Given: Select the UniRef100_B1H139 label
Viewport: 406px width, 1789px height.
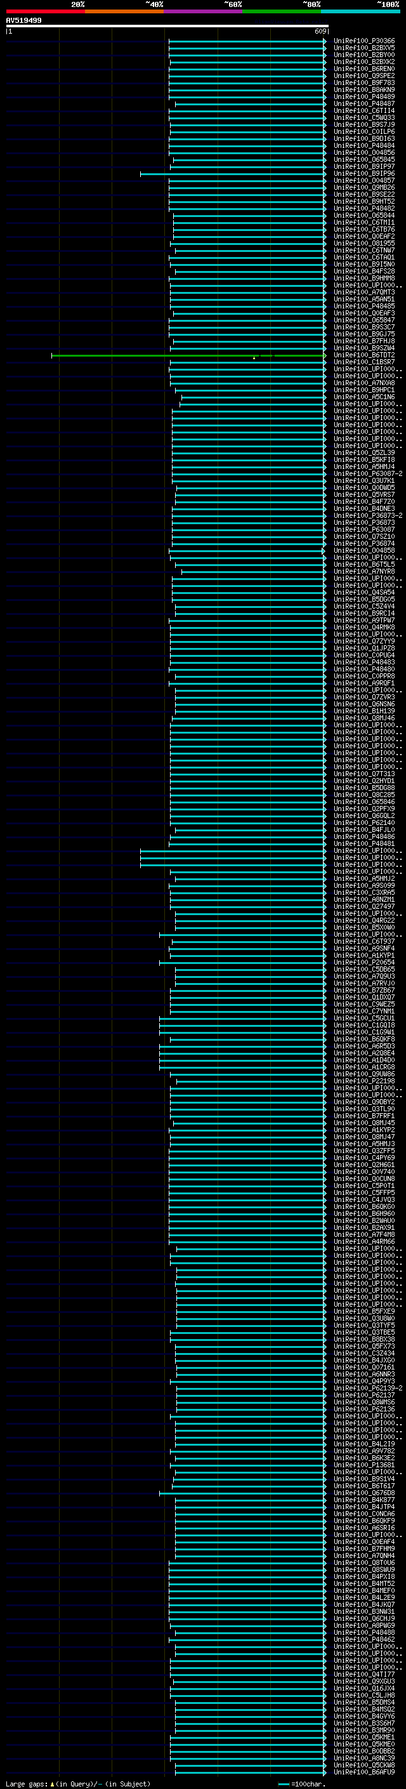Looking at the screenshot, I should [x=363, y=711].
